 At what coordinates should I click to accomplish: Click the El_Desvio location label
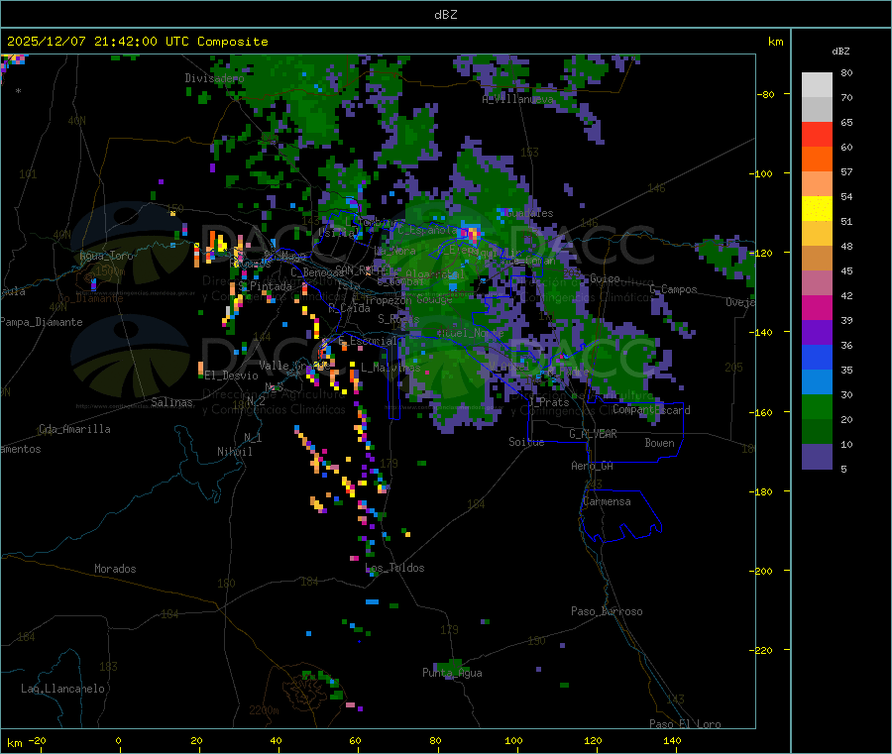(232, 376)
